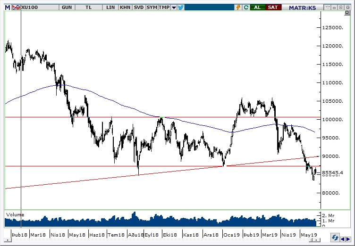This screenshot has width=355, height=246.
Task: Click the Haz18 date axis label
Action: [x=97, y=235]
